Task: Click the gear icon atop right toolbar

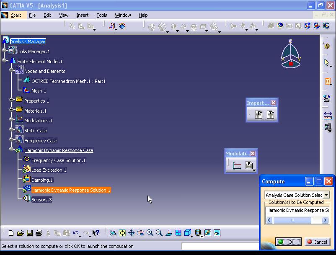Action: pyautogui.click(x=327, y=46)
